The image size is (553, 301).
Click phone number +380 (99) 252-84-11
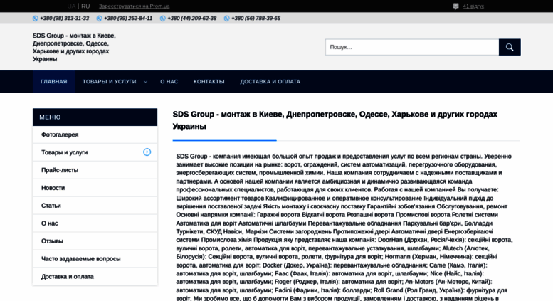click(128, 19)
